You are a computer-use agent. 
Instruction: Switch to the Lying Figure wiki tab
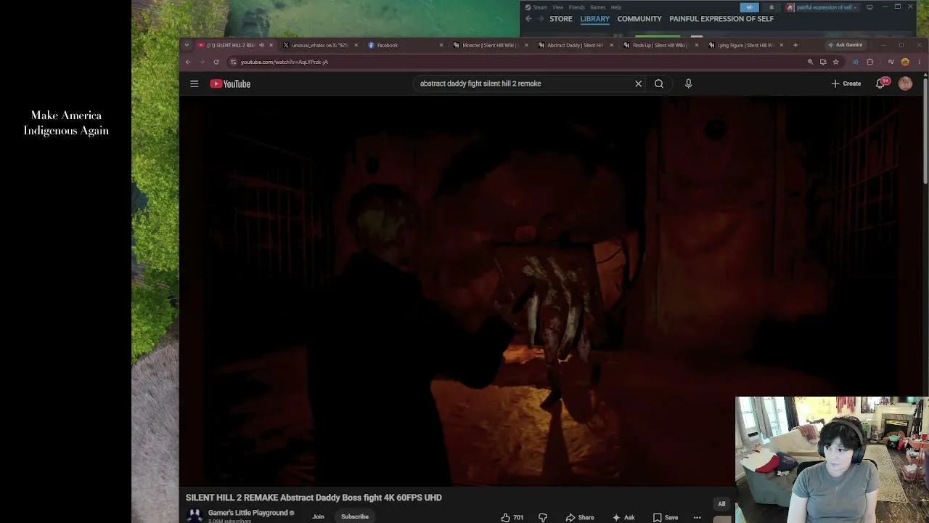(745, 45)
